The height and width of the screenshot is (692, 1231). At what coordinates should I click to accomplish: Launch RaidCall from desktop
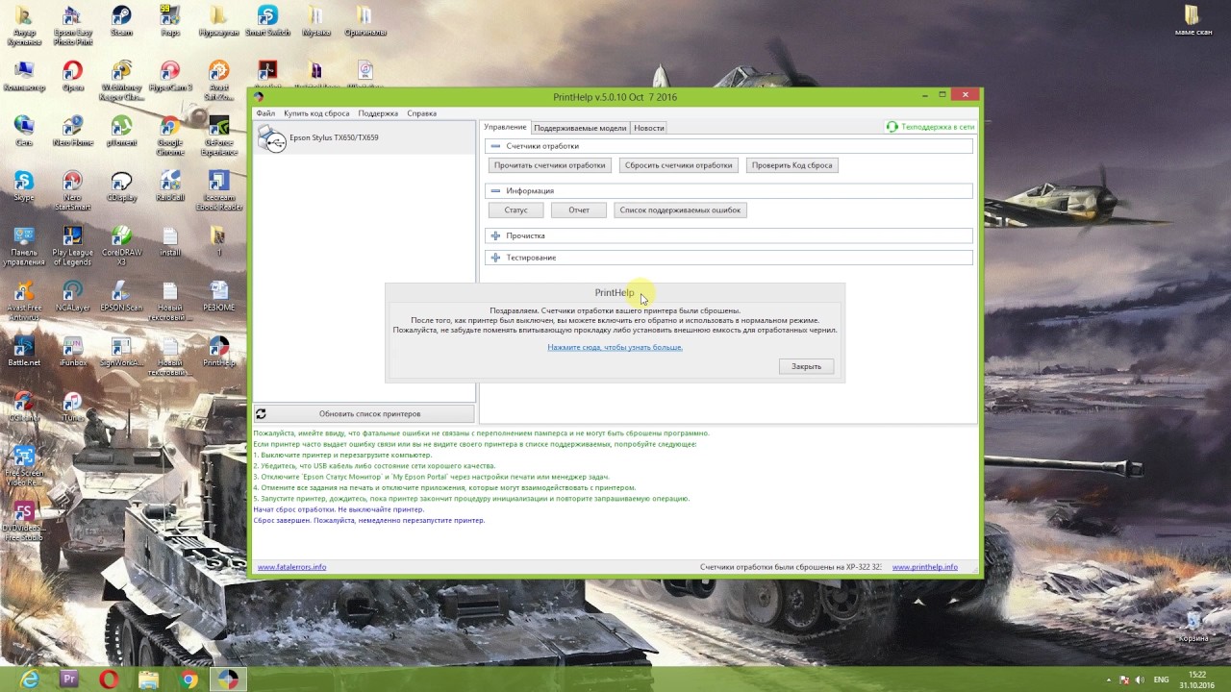tap(170, 185)
